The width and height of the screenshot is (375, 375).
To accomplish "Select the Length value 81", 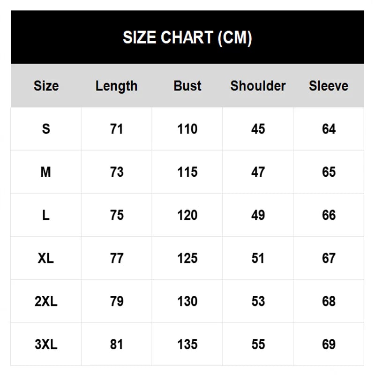I will click(116, 345).
